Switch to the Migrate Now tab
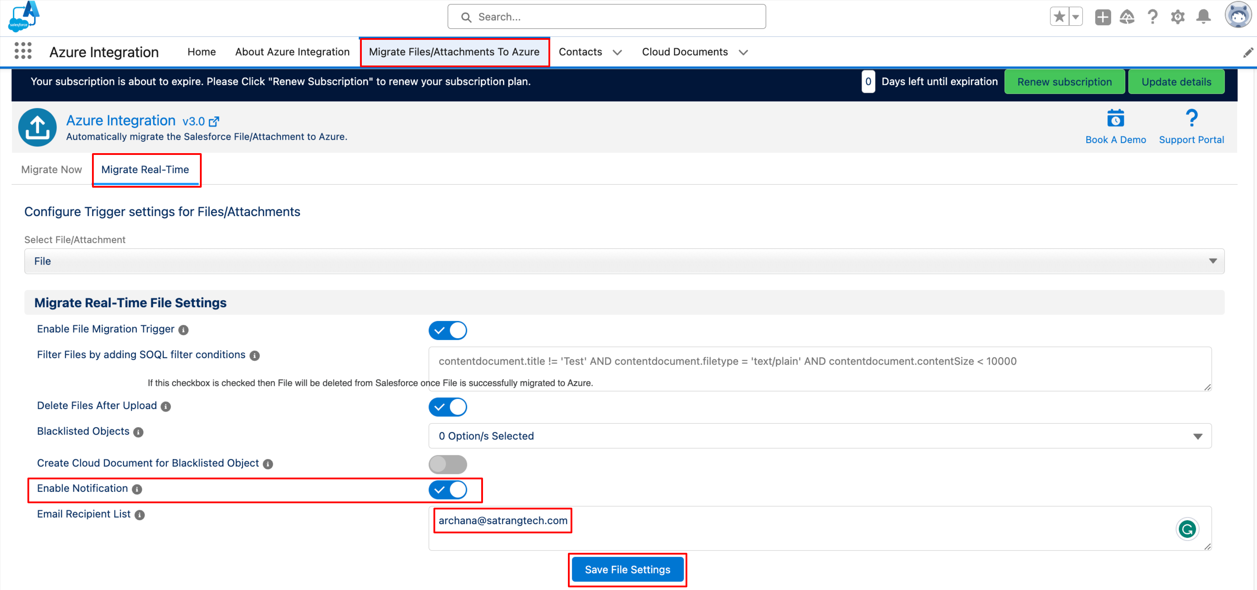1257x590 pixels. (51, 170)
